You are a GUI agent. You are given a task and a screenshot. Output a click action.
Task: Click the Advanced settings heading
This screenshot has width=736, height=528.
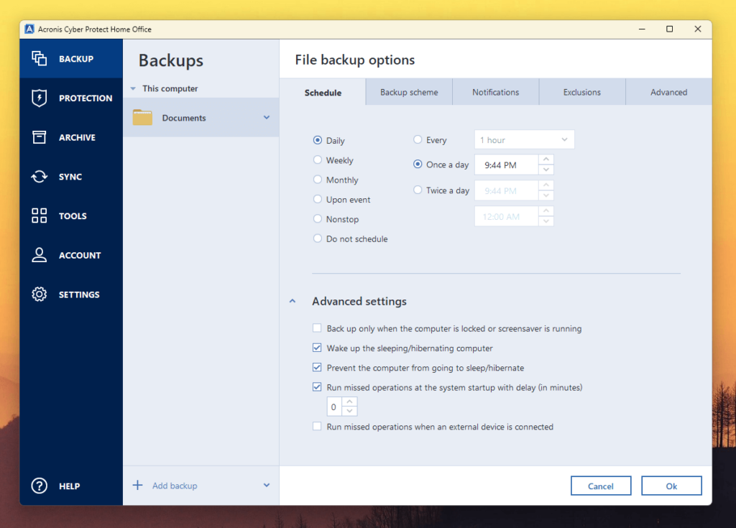click(x=359, y=301)
